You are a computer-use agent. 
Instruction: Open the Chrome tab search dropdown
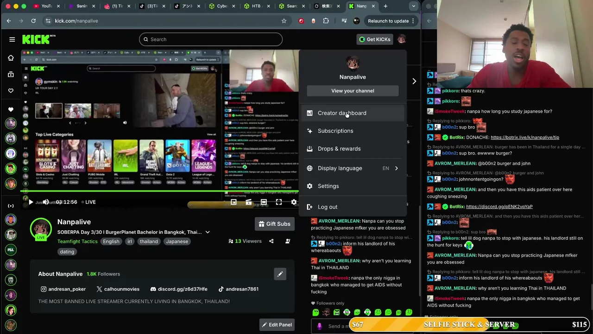[x=413, y=6]
